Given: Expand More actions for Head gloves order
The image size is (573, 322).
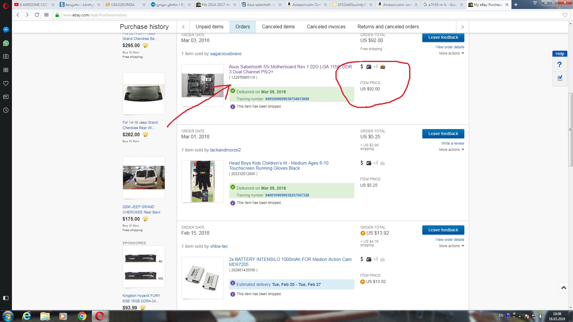Looking at the screenshot, I should [x=451, y=150].
